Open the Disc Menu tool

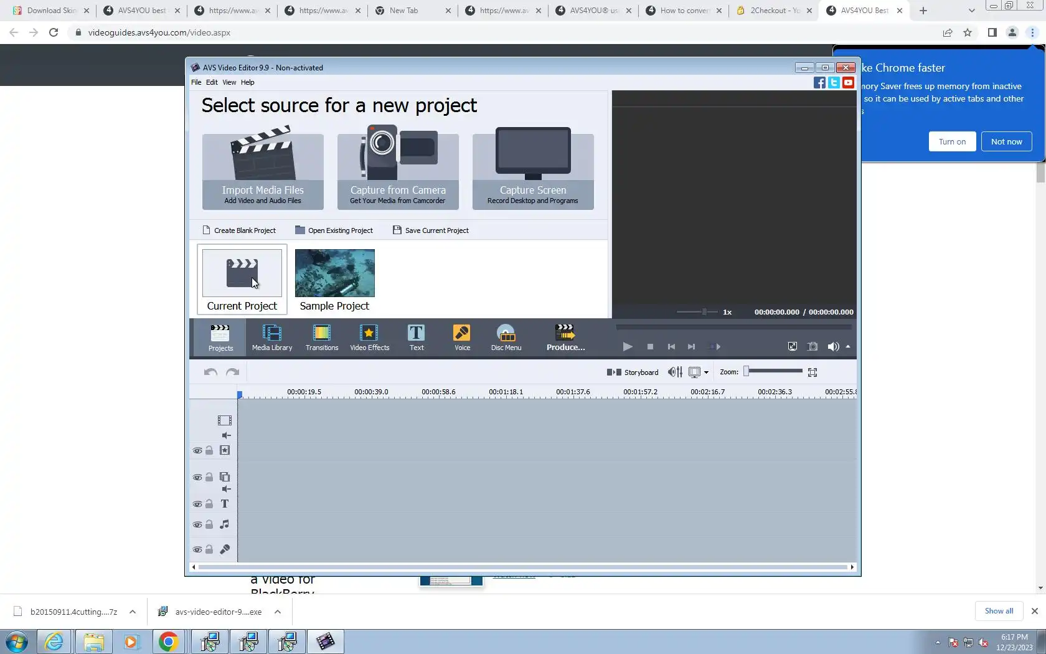[x=506, y=338]
